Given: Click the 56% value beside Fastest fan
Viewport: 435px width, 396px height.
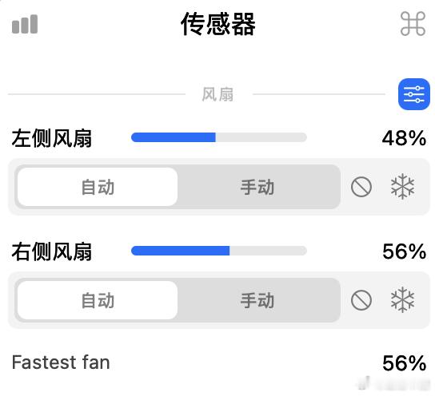Looking at the screenshot, I should click(x=404, y=363).
